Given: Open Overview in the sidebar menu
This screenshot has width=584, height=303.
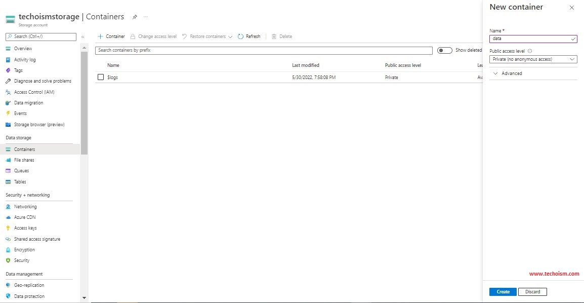Looking at the screenshot, I should point(23,49).
